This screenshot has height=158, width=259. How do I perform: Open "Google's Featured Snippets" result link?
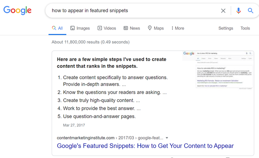(x=145, y=146)
